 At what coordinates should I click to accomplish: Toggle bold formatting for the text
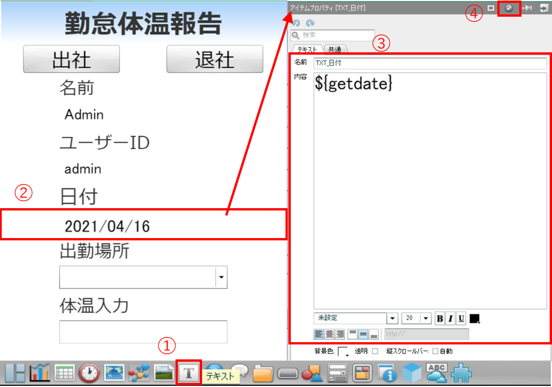(439, 317)
